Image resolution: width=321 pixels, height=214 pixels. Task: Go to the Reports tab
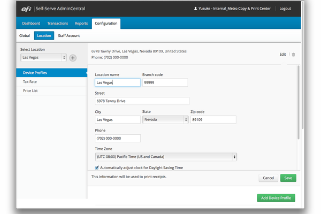81,24
